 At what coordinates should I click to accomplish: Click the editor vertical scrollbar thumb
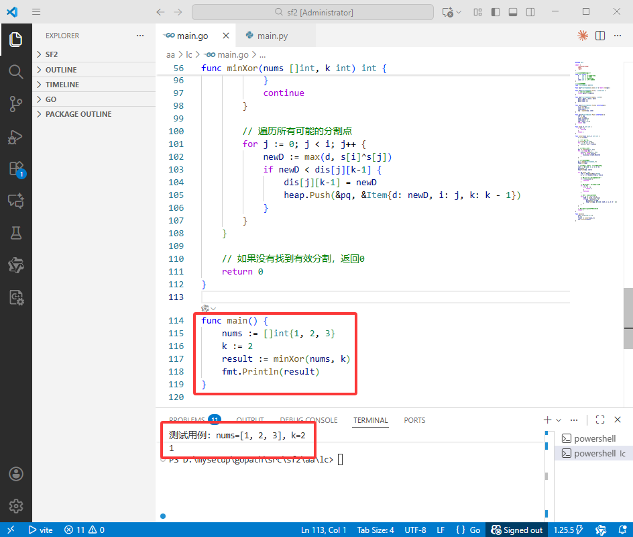coord(628,318)
